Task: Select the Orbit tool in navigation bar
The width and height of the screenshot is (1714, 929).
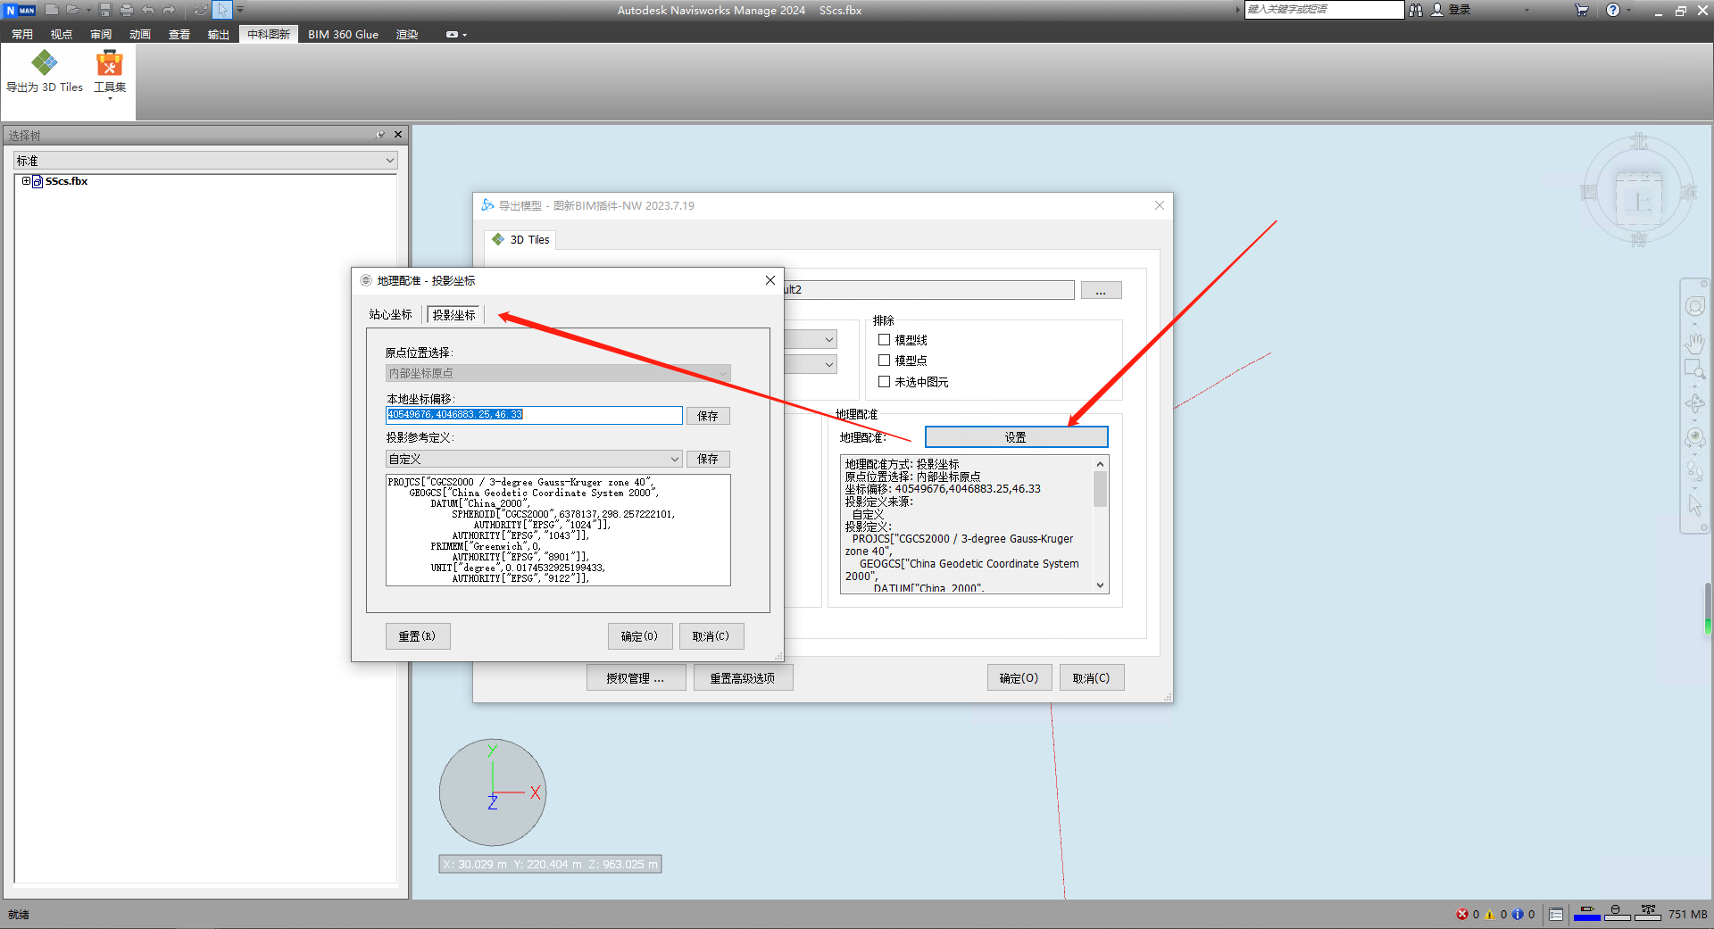Action: pos(1694,403)
